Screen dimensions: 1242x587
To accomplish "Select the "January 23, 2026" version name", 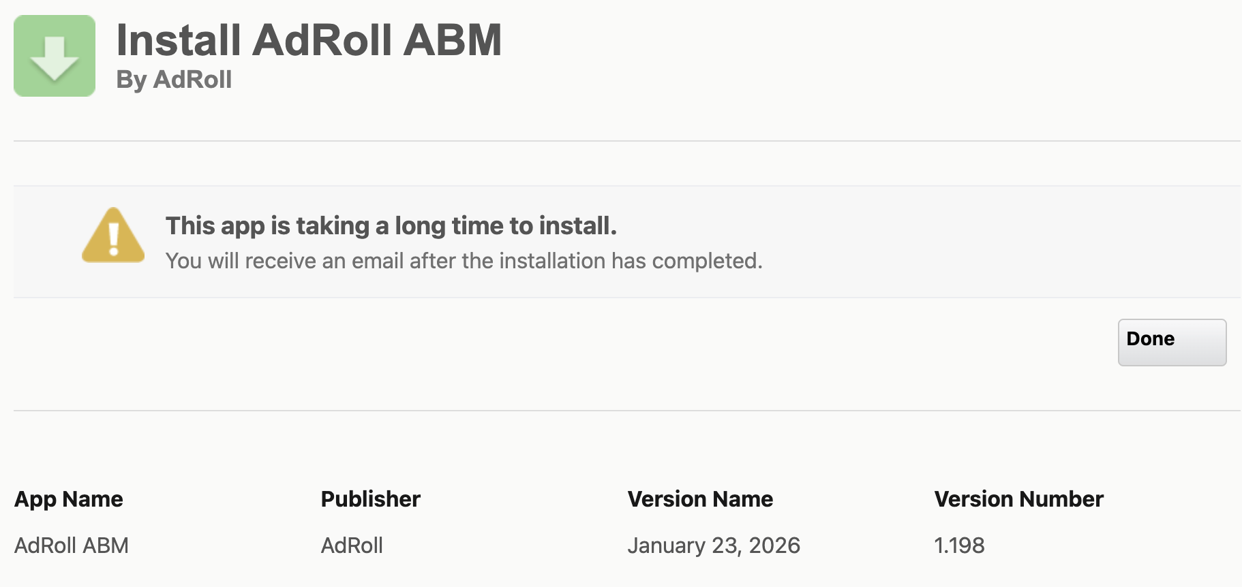I will [x=714, y=545].
